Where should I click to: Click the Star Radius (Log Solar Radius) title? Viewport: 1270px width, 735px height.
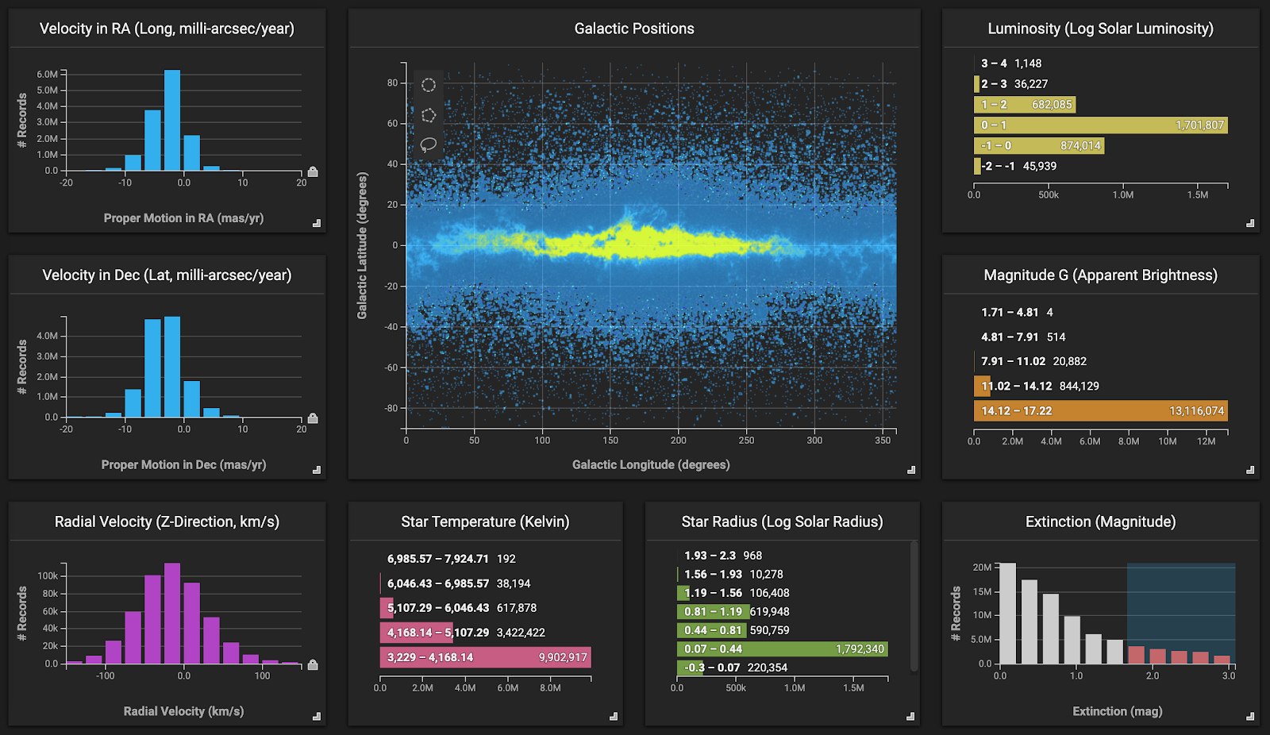click(x=782, y=521)
